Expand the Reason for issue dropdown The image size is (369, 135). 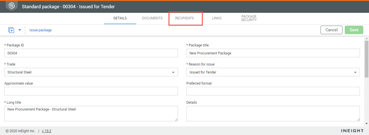click(x=355, y=72)
